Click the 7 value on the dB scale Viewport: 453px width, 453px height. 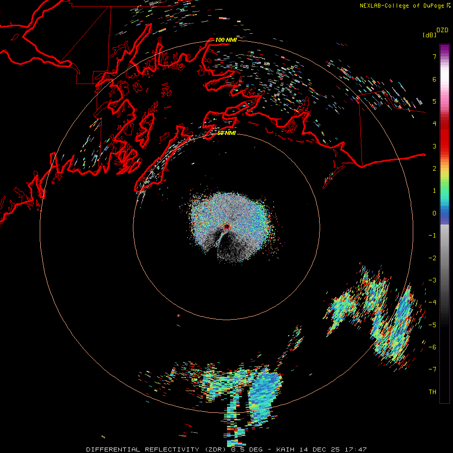[434, 56]
